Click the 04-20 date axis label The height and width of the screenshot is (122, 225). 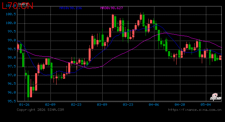[180, 105]
